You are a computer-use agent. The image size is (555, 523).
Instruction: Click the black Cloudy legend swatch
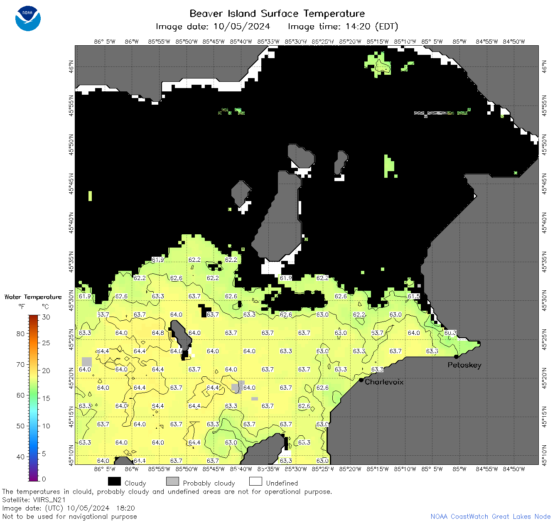pos(114,481)
